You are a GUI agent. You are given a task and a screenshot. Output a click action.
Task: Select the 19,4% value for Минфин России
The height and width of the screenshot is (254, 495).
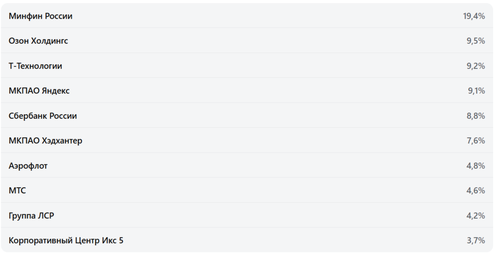coord(474,16)
